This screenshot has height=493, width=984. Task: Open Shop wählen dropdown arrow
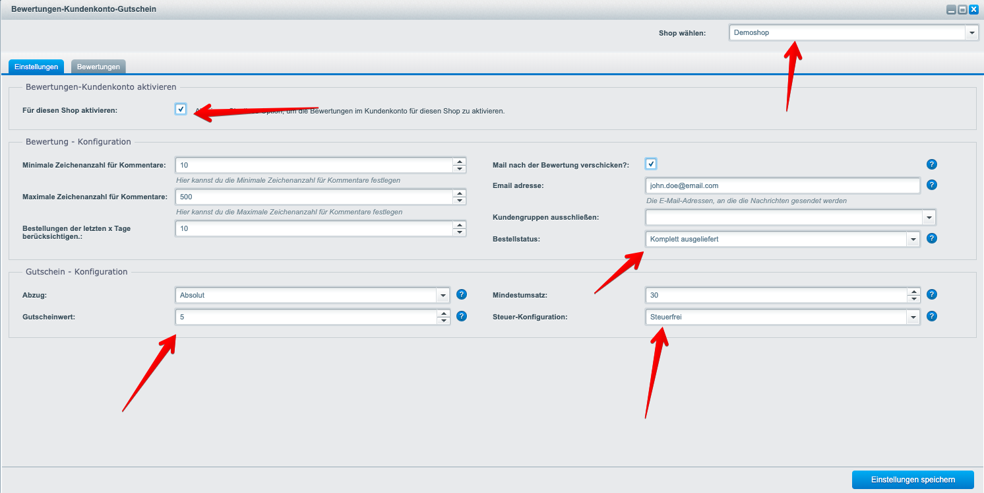click(971, 32)
